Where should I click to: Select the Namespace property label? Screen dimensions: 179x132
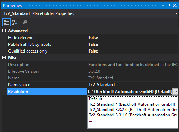tap(19, 85)
